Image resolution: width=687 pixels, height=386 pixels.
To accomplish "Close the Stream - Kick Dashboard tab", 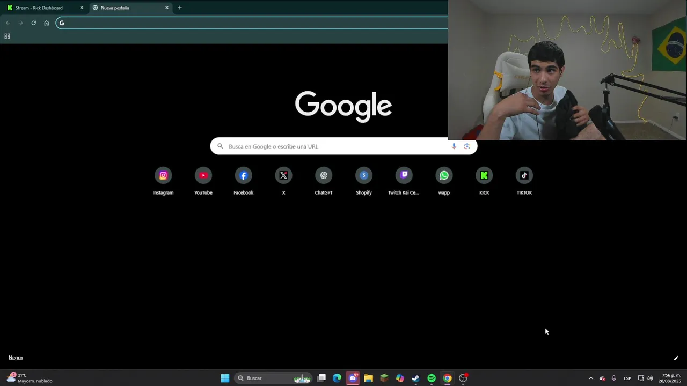I will pos(82,8).
